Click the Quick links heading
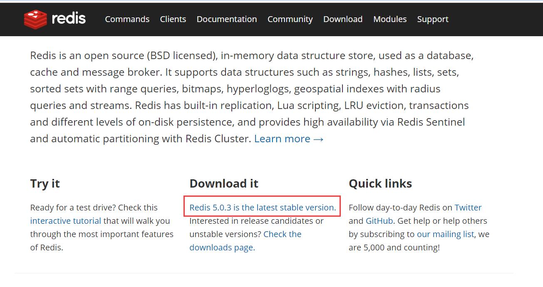The height and width of the screenshot is (287, 543). click(x=380, y=183)
